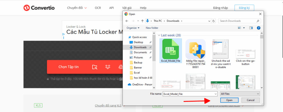Click the Open button
Viewport: 283px width, 112px height.
(x=229, y=100)
